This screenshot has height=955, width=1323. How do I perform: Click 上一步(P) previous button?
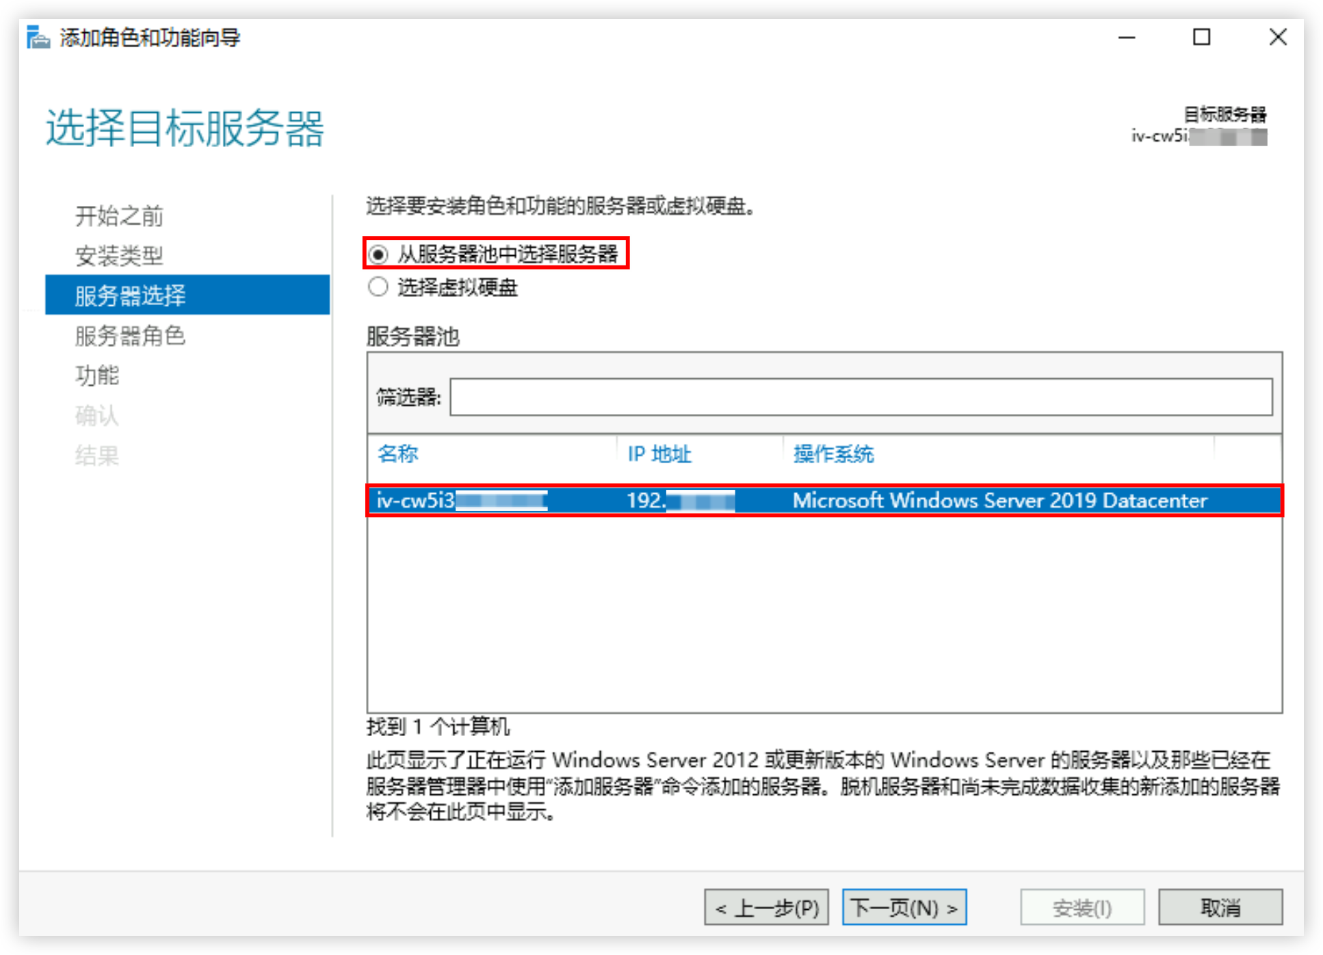pyautogui.click(x=766, y=907)
